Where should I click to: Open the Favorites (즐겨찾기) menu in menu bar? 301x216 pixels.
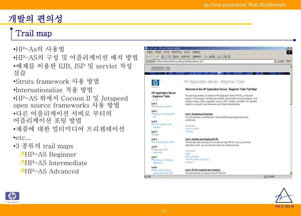(177, 52)
